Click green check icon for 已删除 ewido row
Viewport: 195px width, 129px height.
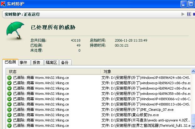(x=9, y=120)
